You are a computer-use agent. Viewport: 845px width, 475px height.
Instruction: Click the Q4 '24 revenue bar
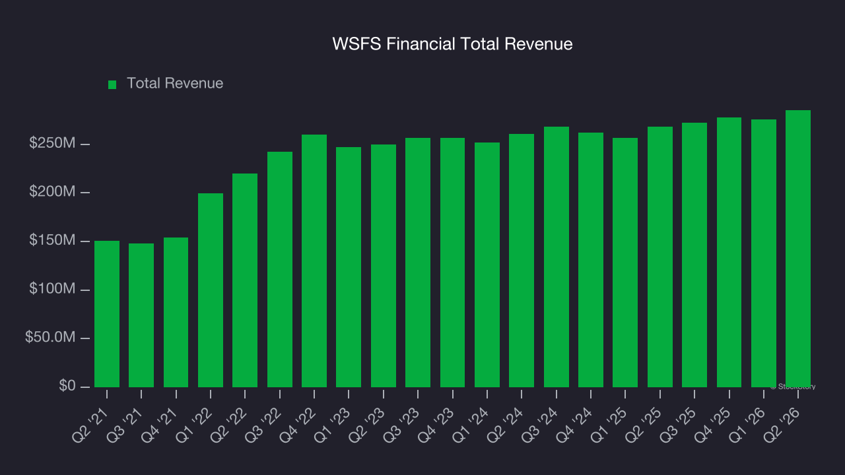point(591,260)
